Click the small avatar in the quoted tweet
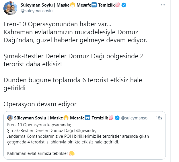Image resolution: width=179 pixels, height=162 pixels. 9,118
